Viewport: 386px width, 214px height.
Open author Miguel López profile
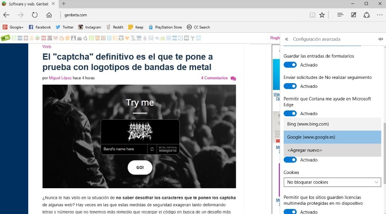click(60, 78)
